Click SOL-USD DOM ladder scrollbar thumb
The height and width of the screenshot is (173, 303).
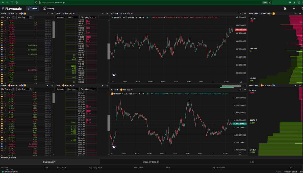[x=109, y=51]
